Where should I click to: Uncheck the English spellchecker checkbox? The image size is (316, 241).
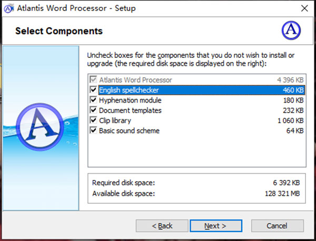(94, 91)
